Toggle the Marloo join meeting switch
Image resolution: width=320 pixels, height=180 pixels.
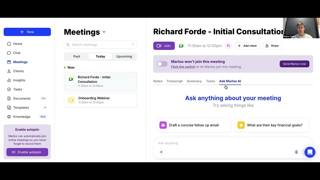click(x=162, y=64)
